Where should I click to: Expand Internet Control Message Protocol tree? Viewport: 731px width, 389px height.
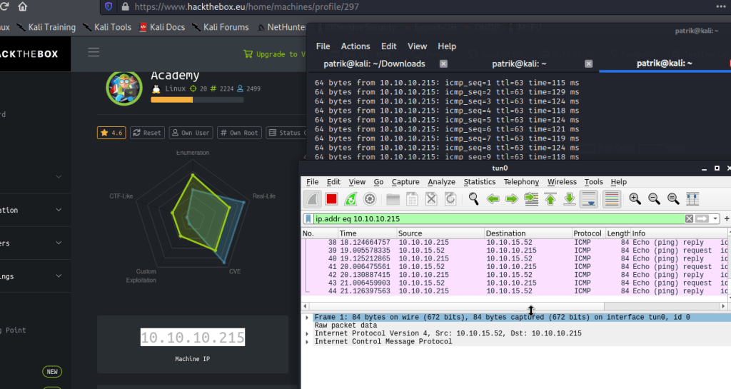308,342
